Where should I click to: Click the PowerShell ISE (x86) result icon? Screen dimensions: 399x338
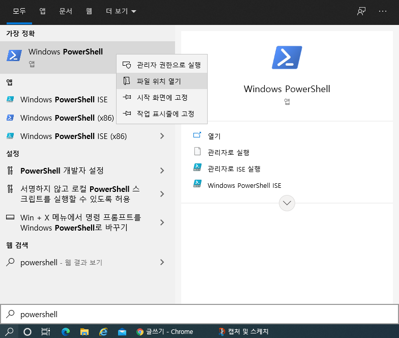pyautogui.click(x=10, y=136)
